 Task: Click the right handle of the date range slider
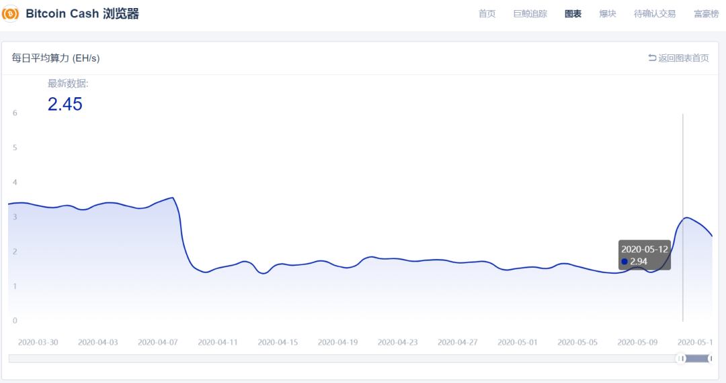point(710,359)
